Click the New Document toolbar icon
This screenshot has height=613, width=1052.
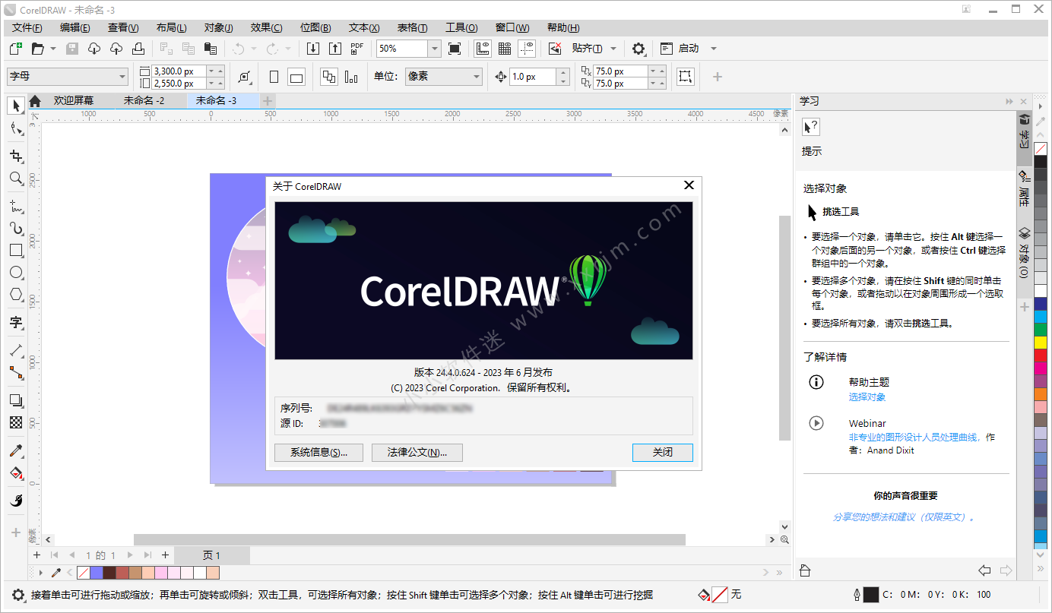coord(15,49)
